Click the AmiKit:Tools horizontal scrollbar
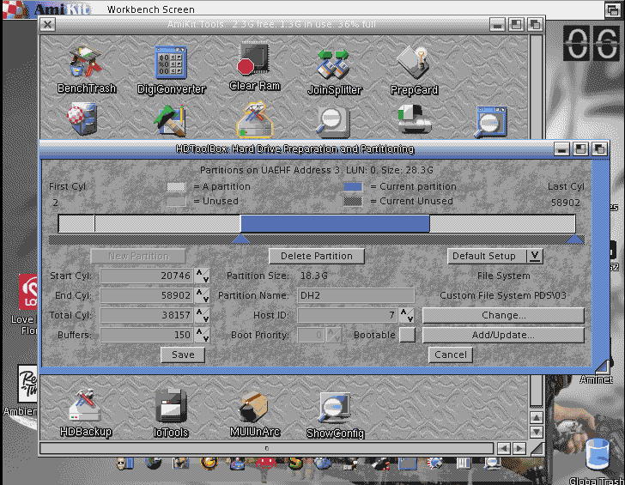The image size is (625, 485). (x=267, y=448)
